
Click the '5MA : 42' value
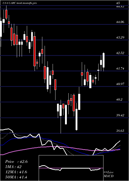tap(13, 167)
